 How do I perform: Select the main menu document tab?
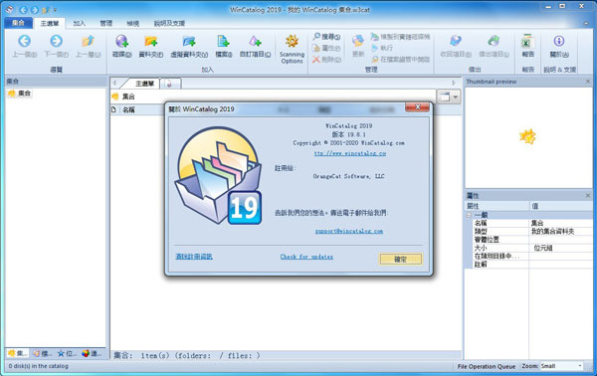pos(144,84)
